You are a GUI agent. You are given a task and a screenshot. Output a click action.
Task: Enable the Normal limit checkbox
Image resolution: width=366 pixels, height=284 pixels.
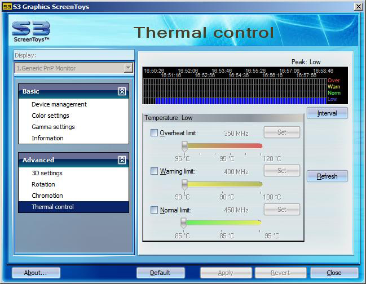[x=155, y=210]
